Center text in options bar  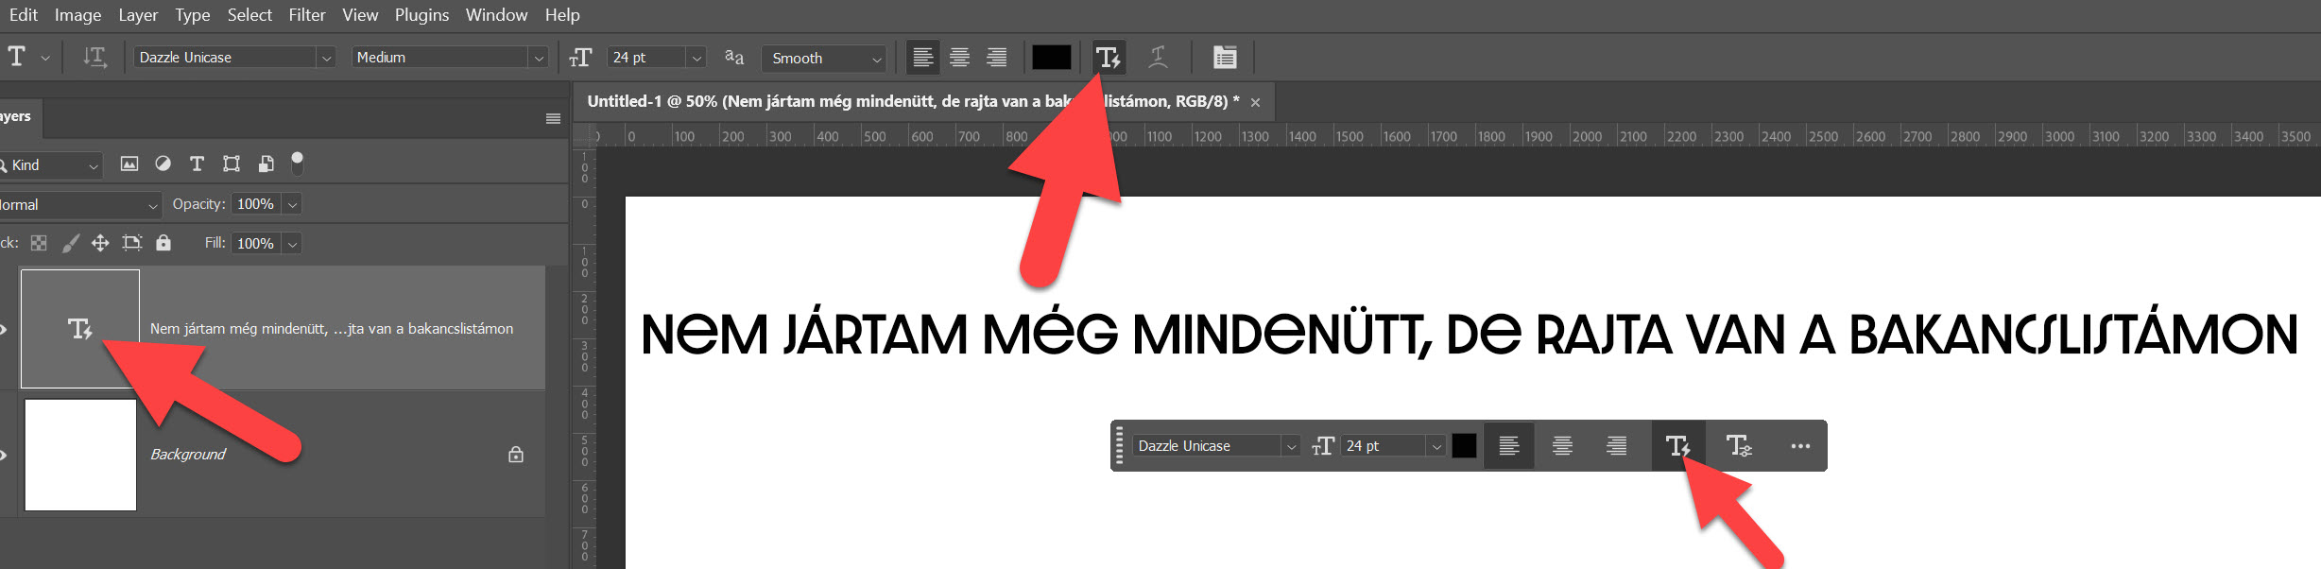click(959, 58)
